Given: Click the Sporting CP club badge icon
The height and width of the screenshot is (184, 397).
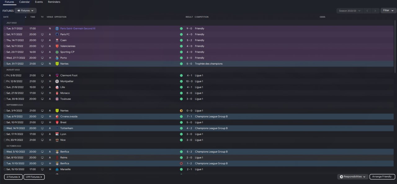Looking at the screenshot, I should (57, 52).
